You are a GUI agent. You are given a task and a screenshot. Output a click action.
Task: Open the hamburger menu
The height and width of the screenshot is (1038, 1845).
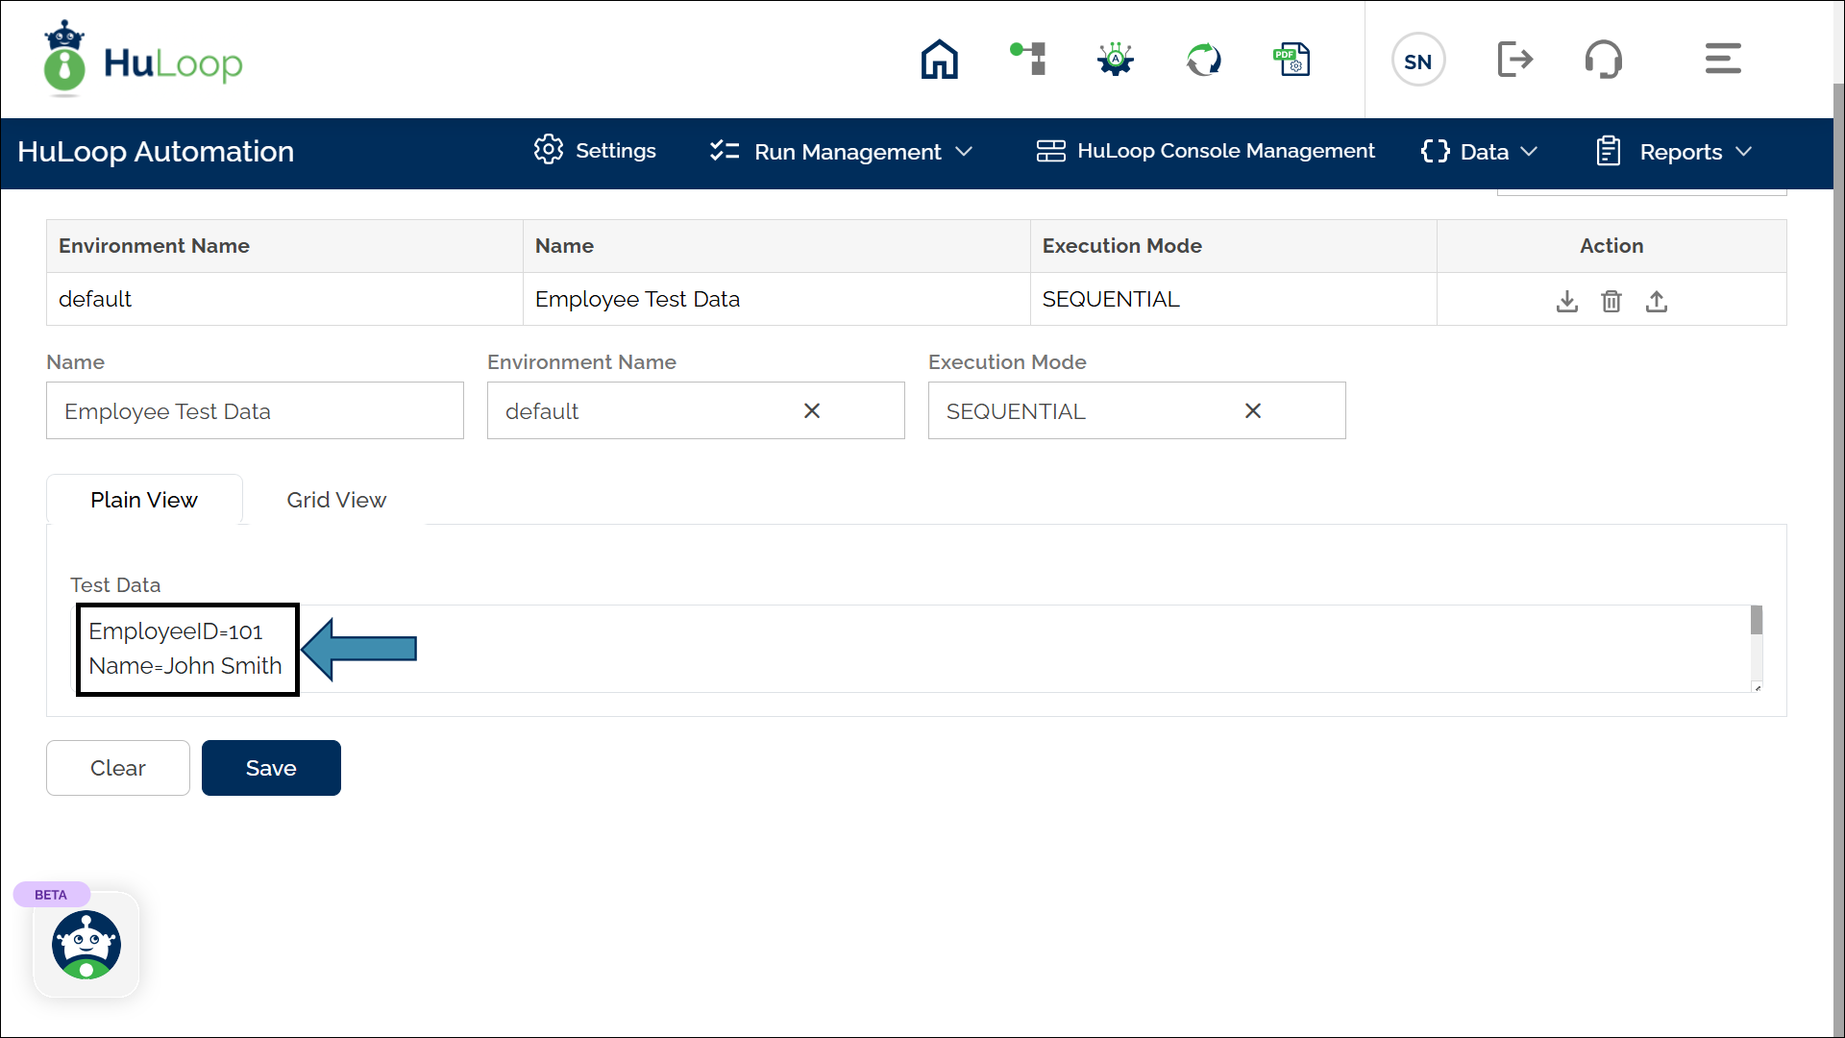(x=1723, y=59)
